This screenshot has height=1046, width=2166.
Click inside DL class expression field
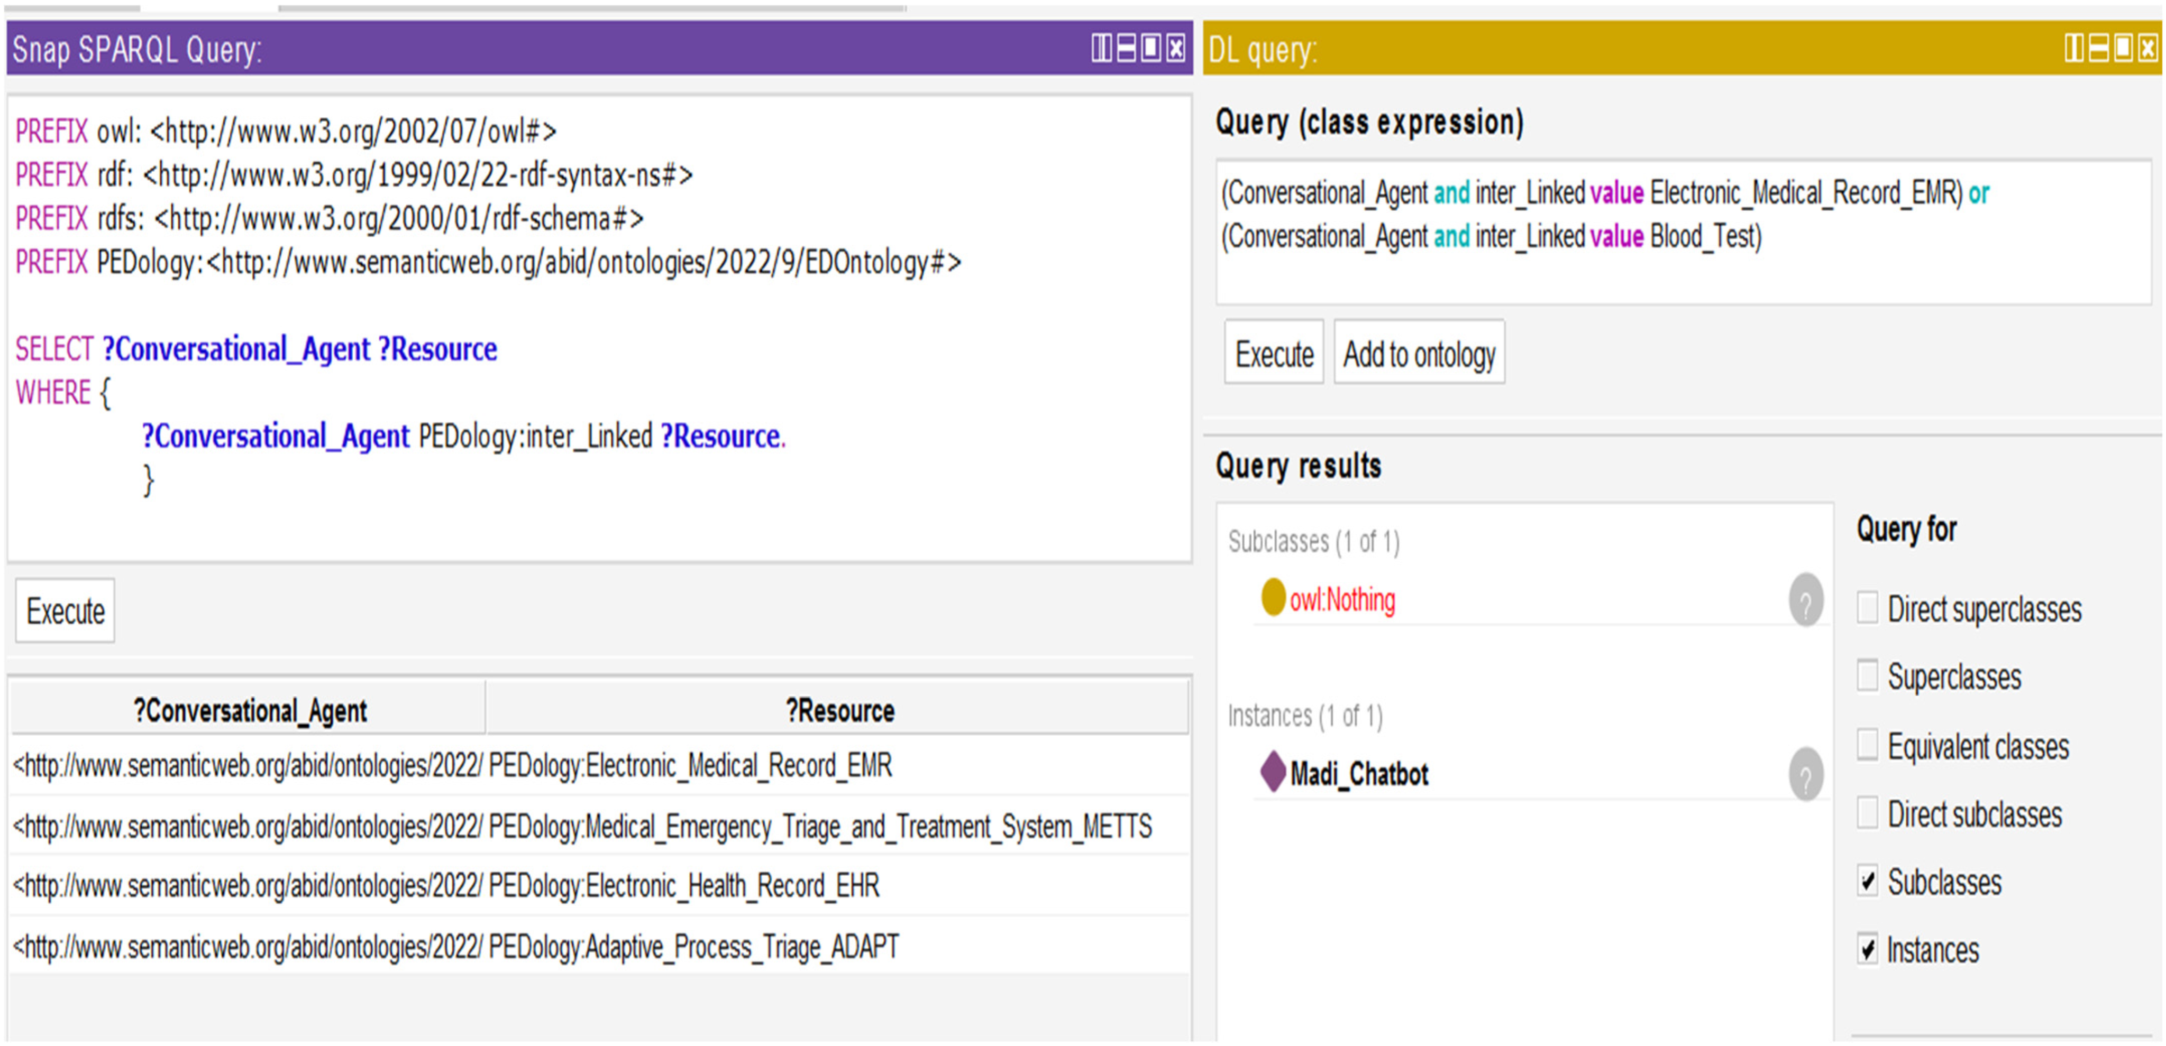click(1681, 269)
